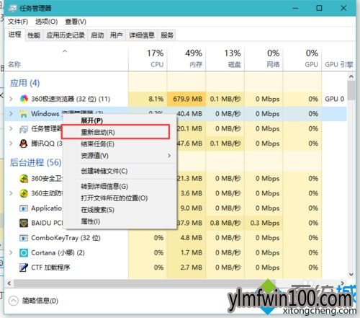The width and height of the screenshot is (360, 318).
Task: Expand the Cortana (小娜) process group
Action: (x=11, y=252)
